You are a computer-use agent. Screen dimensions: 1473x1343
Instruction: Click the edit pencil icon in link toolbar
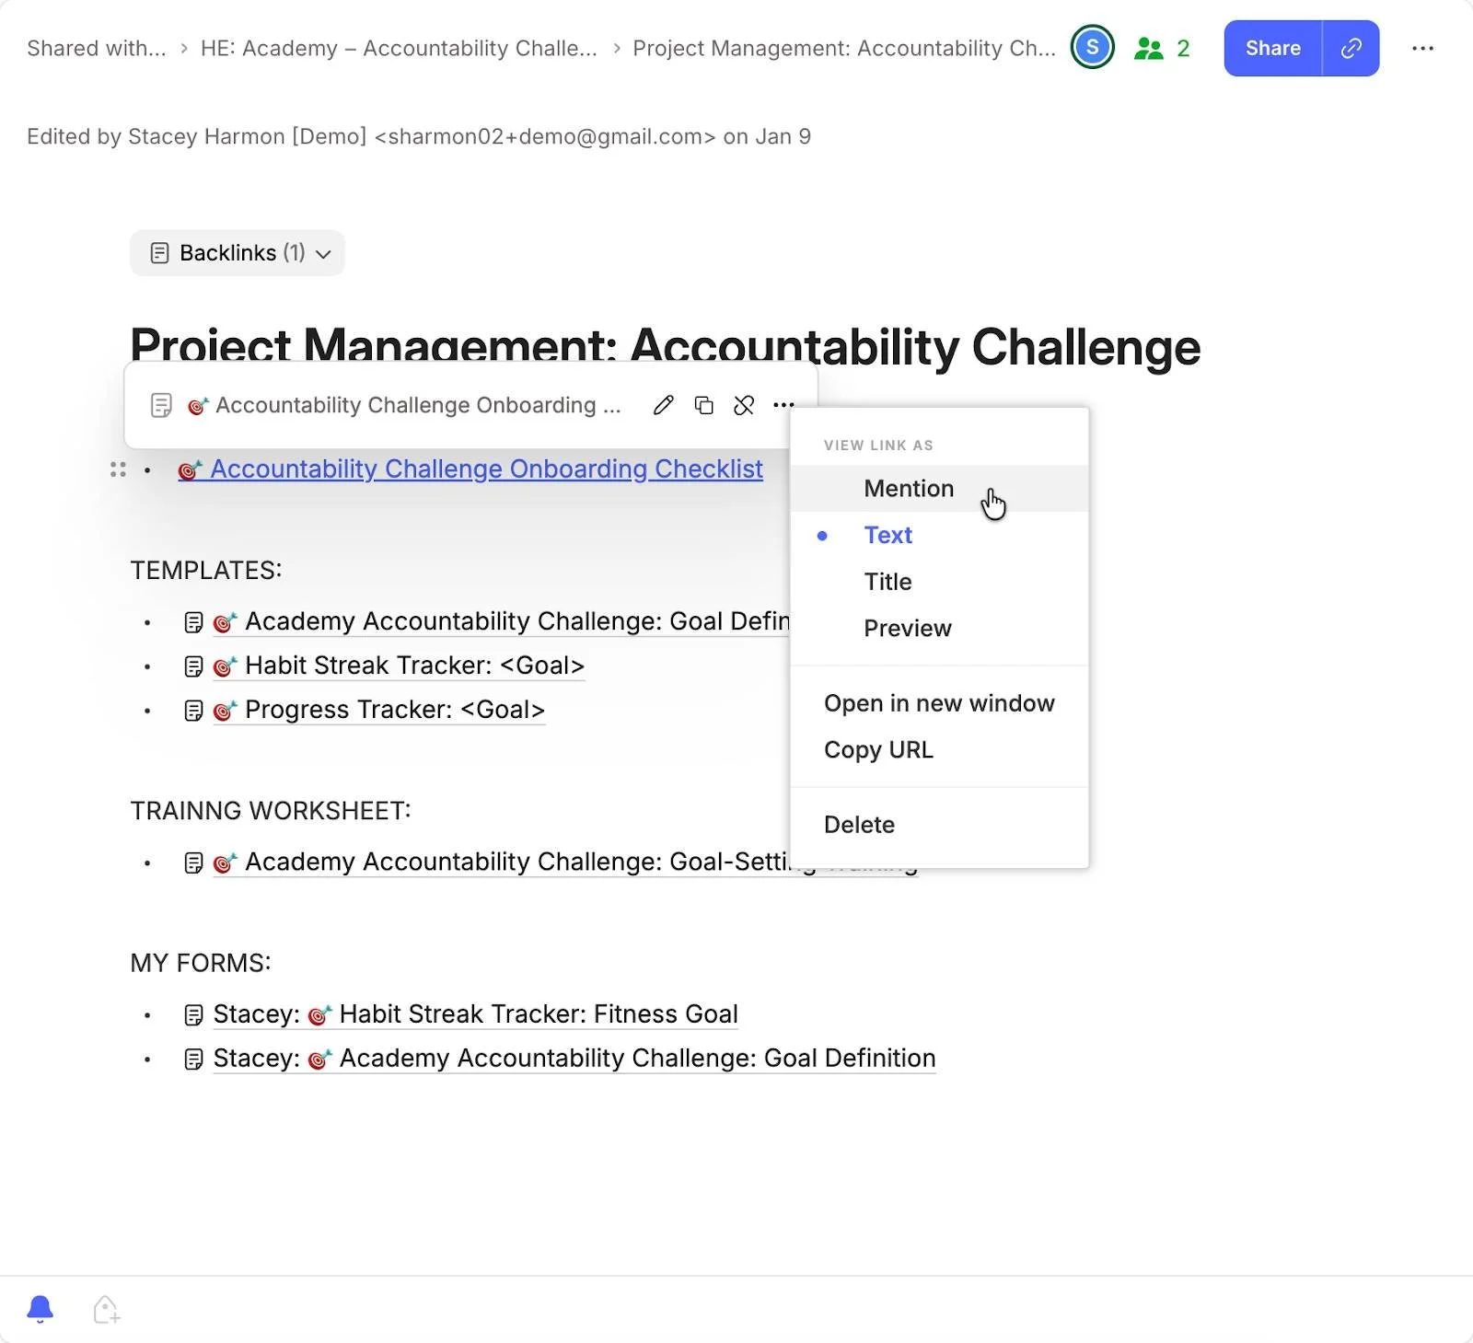pos(663,405)
